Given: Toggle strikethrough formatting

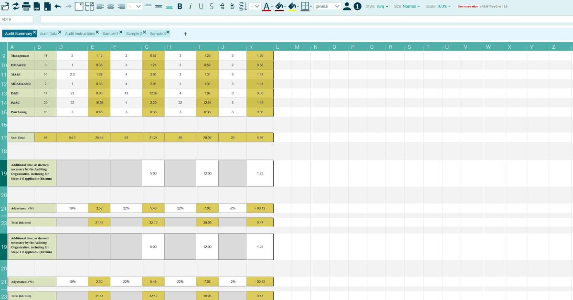Looking at the screenshot, I should click(x=211, y=6).
